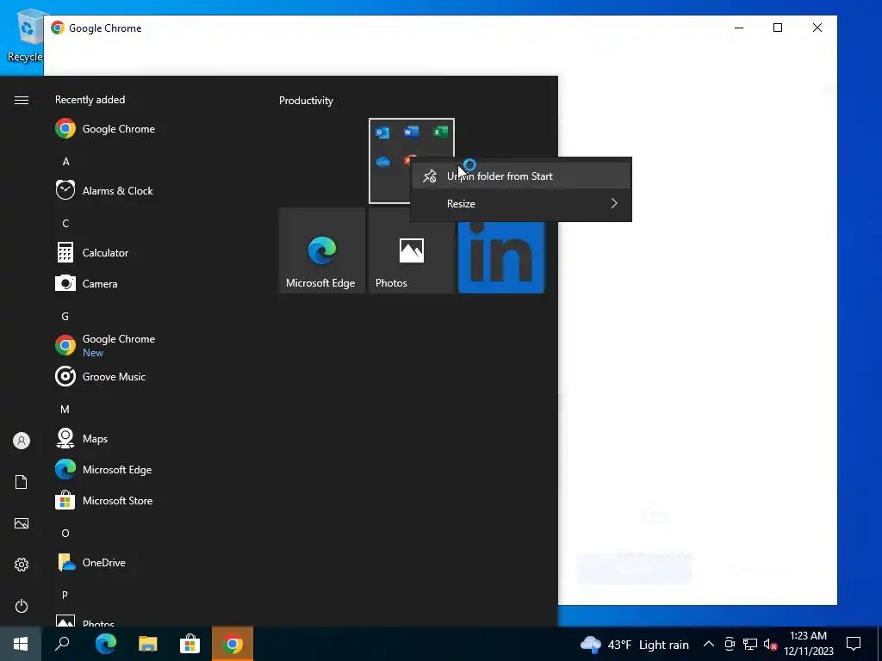The height and width of the screenshot is (661, 882).
Task: Open Excel in the Productivity folder tile
Action: click(x=440, y=132)
